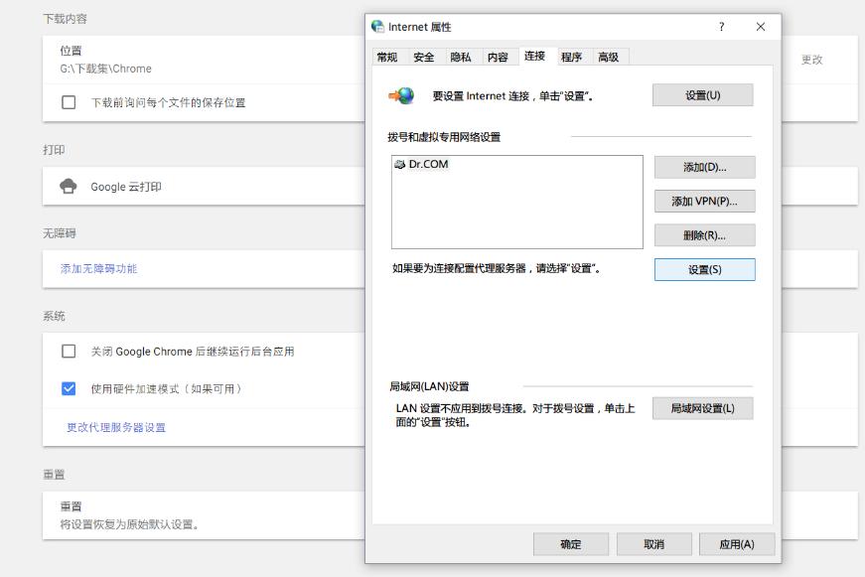Screen dimensions: 865x577
Task: Click the Google Cloud Print printer icon
Action: point(69,187)
